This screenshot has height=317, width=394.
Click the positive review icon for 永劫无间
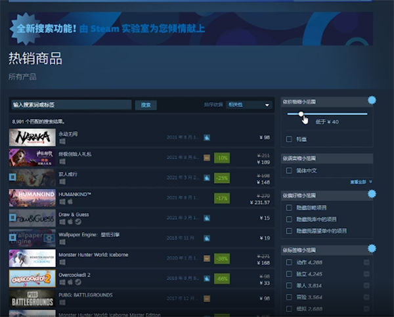click(207, 137)
